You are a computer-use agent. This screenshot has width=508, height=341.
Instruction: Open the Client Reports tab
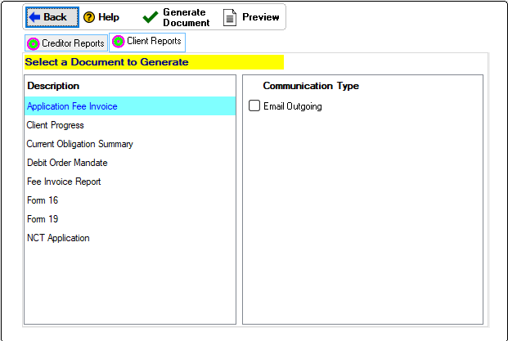tap(154, 42)
